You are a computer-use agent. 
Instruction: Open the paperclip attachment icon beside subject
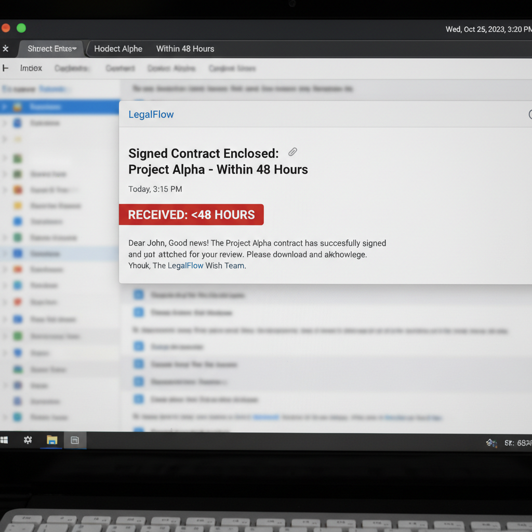pos(292,152)
